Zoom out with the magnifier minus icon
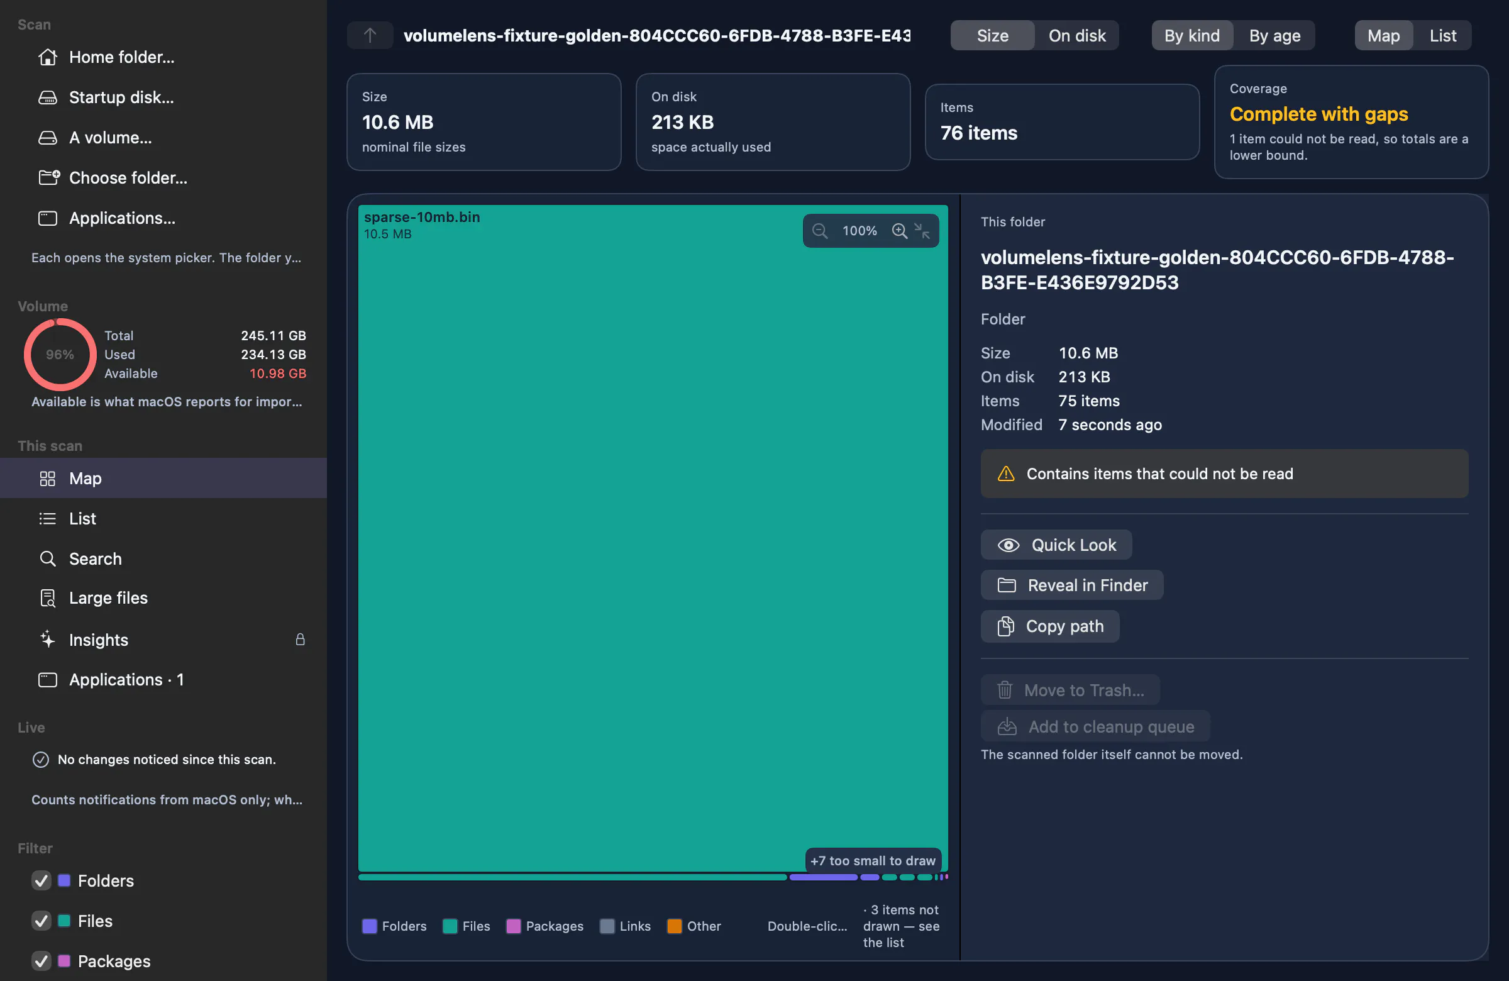The width and height of the screenshot is (1509, 981). 819,231
